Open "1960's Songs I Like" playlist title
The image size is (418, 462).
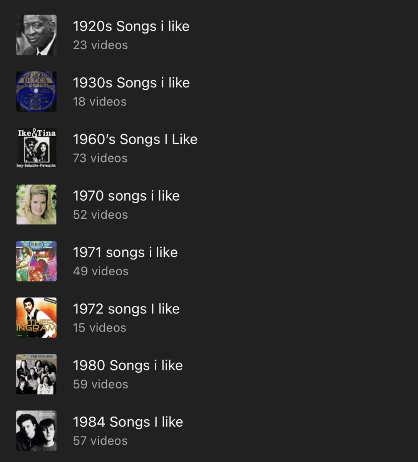(x=135, y=139)
